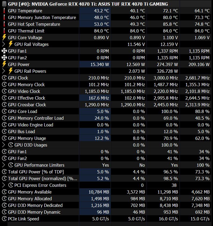Expand the GPU Rail Powers group
Image resolution: width=213 pixels, height=226 pixels.
pyautogui.click(x=3, y=71)
